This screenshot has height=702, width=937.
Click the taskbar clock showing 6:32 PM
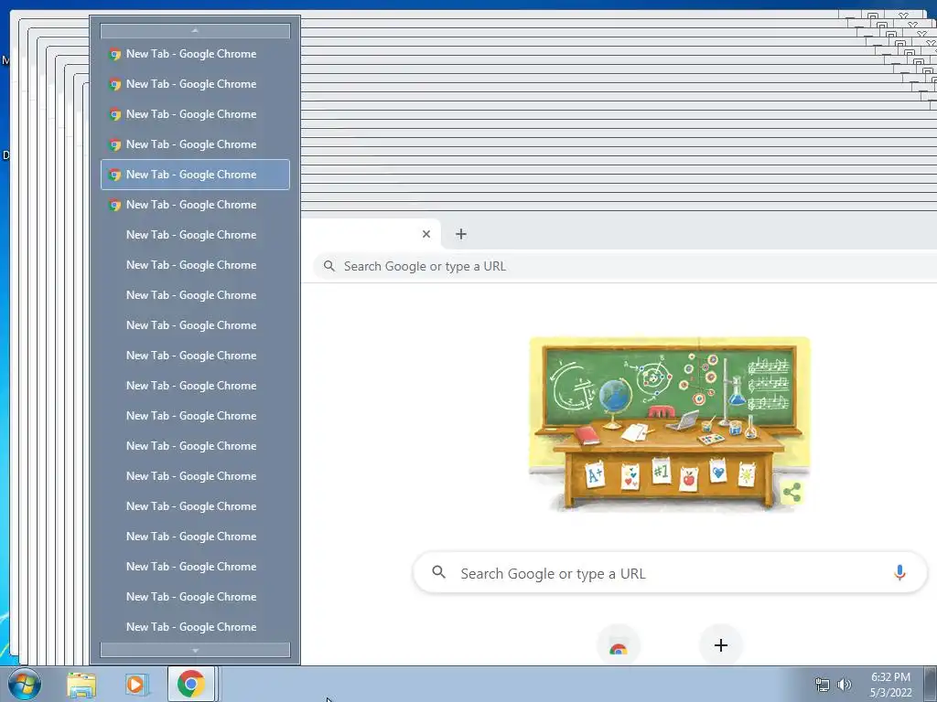click(x=890, y=685)
